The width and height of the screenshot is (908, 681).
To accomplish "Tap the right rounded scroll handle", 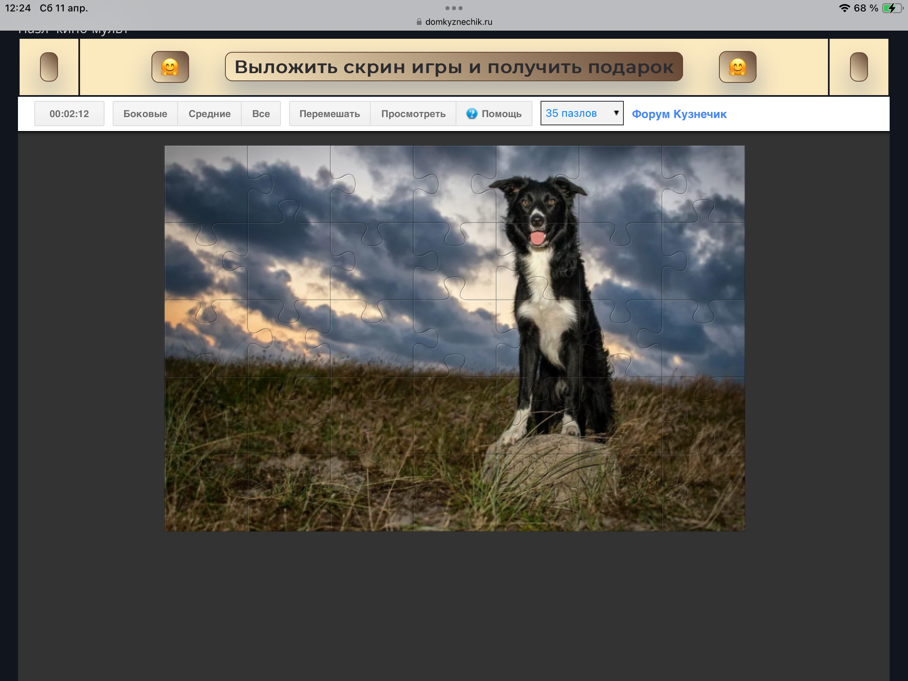I will click(858, 67).
